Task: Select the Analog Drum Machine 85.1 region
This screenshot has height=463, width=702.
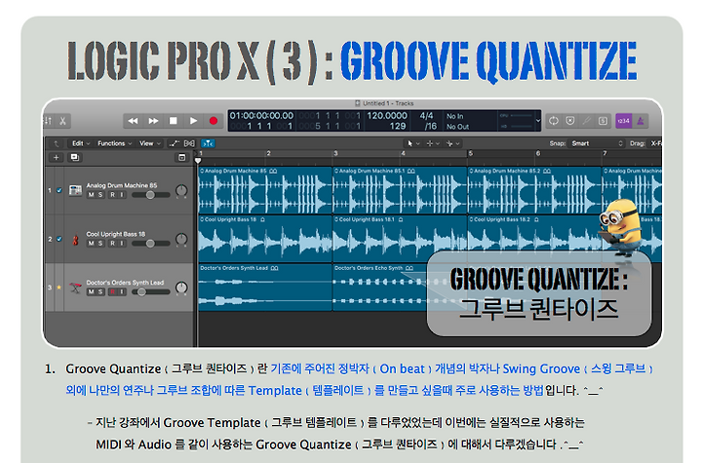Action: coord(400,190)
